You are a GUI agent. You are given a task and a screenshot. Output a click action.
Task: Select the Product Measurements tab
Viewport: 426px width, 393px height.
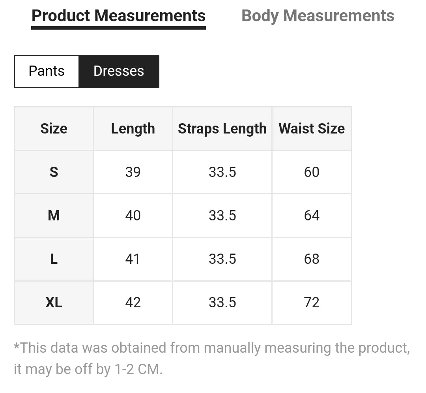click(x=118, y=16)
